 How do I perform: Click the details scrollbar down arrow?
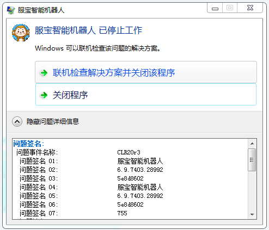click(252, 215)
